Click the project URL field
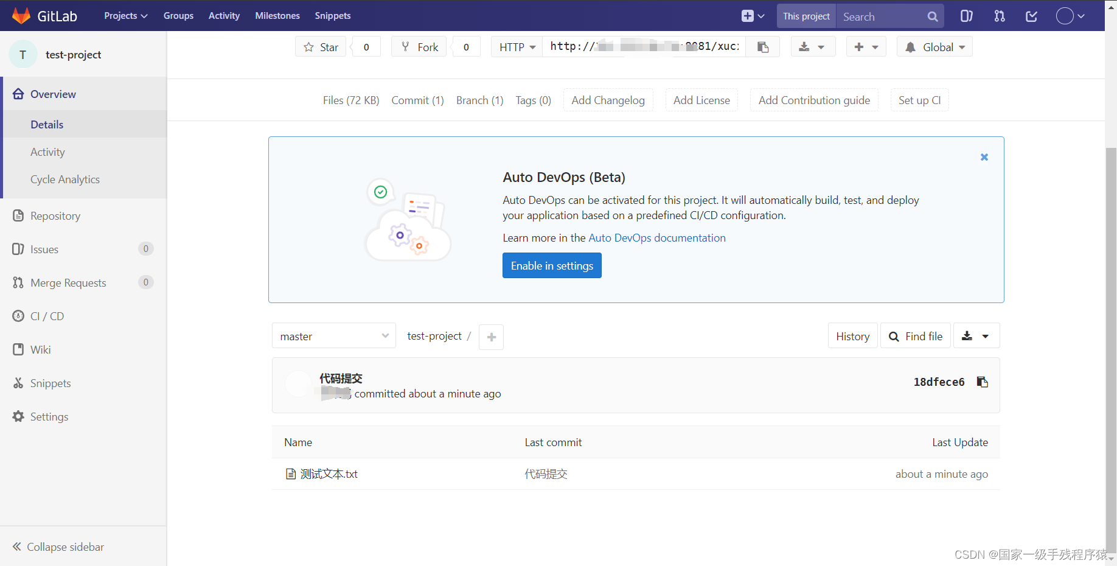This screenshot has height=566, width=1117. point(644,47)
